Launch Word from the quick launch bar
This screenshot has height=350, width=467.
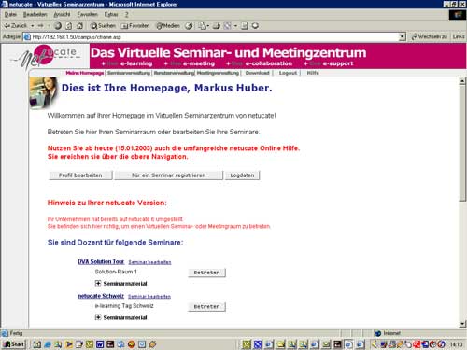click(x=100, y=344)
